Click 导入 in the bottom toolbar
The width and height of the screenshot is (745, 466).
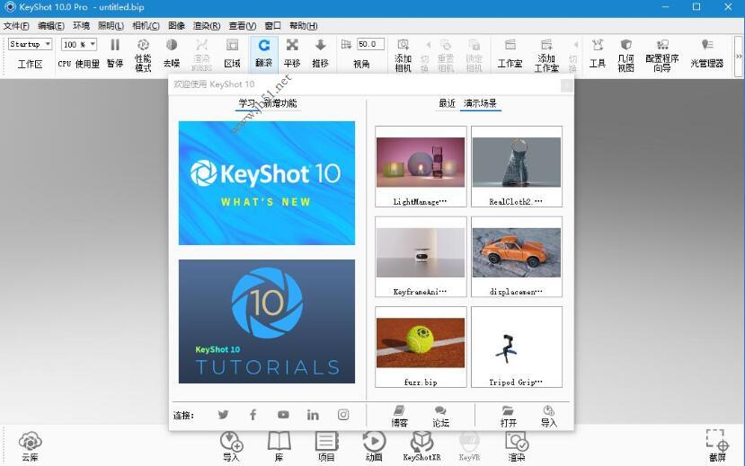[231, 446]
